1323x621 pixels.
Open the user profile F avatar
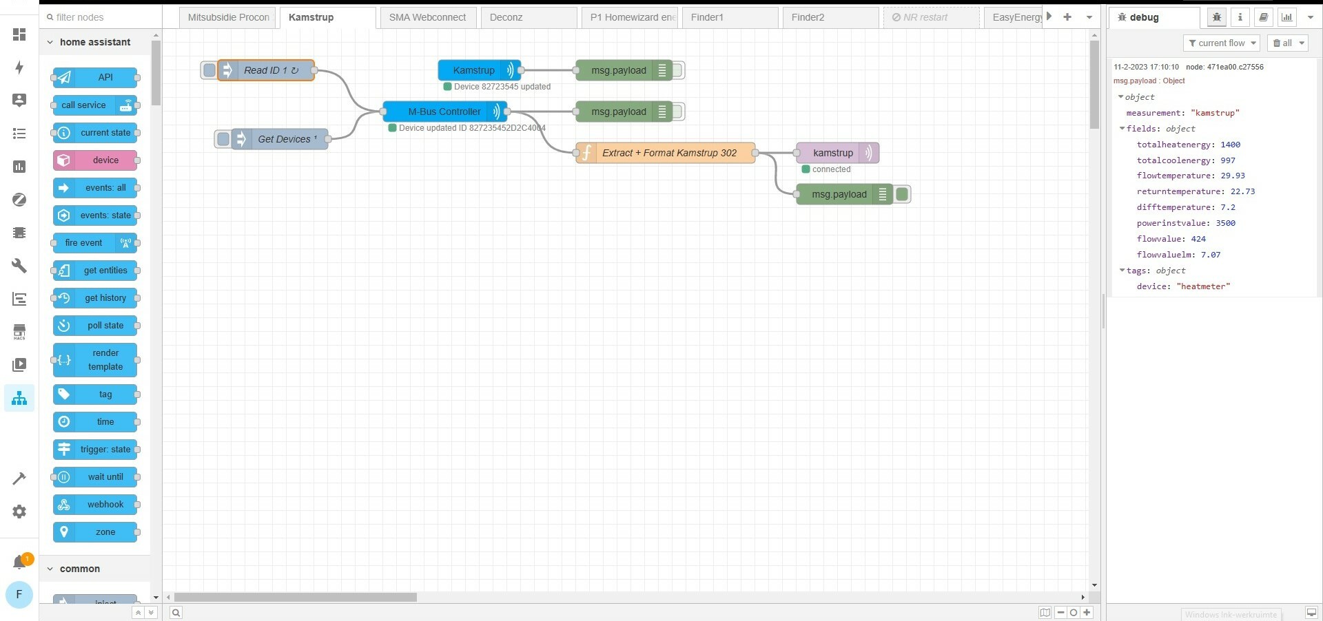19,594
